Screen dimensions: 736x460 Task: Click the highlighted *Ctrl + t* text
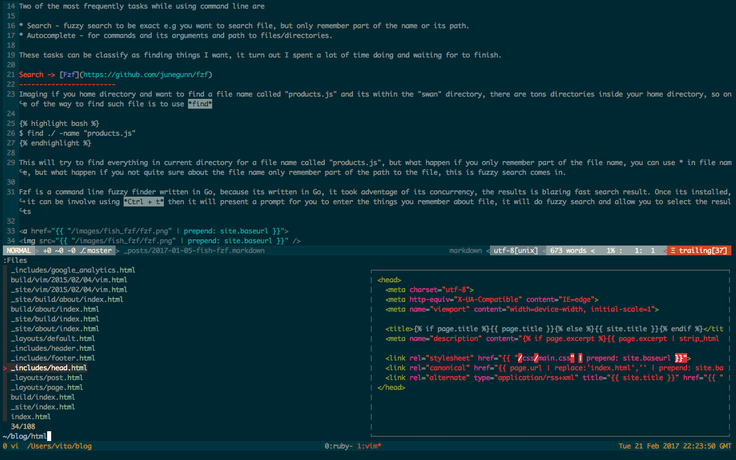144,201
